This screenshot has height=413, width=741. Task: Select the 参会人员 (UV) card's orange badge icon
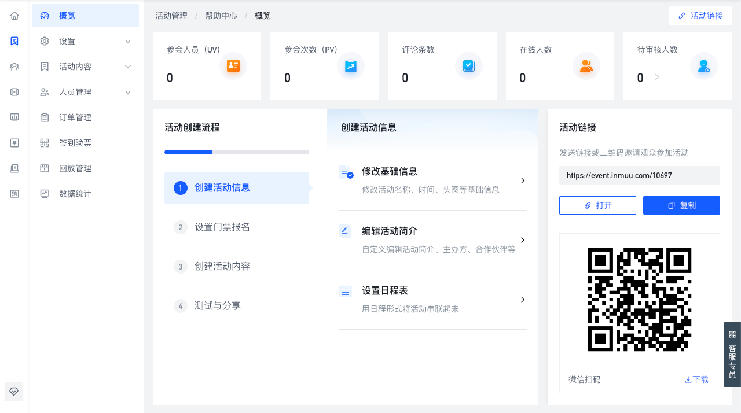tap(233, 66)
